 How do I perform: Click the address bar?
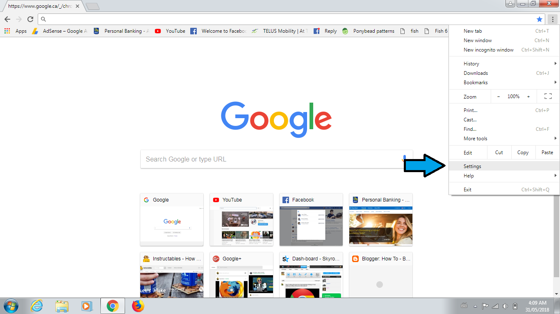291,19
